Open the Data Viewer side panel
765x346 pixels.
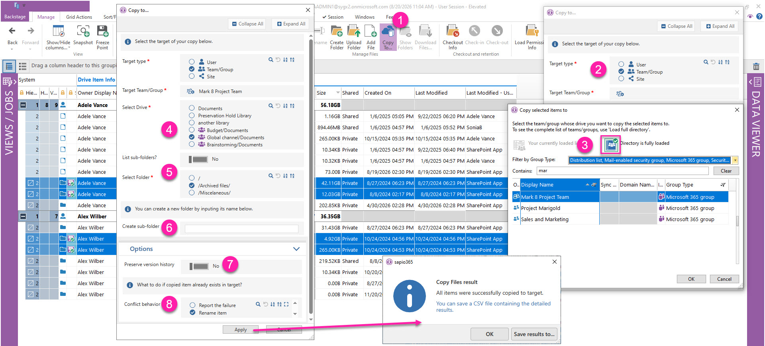pos(755,117)
